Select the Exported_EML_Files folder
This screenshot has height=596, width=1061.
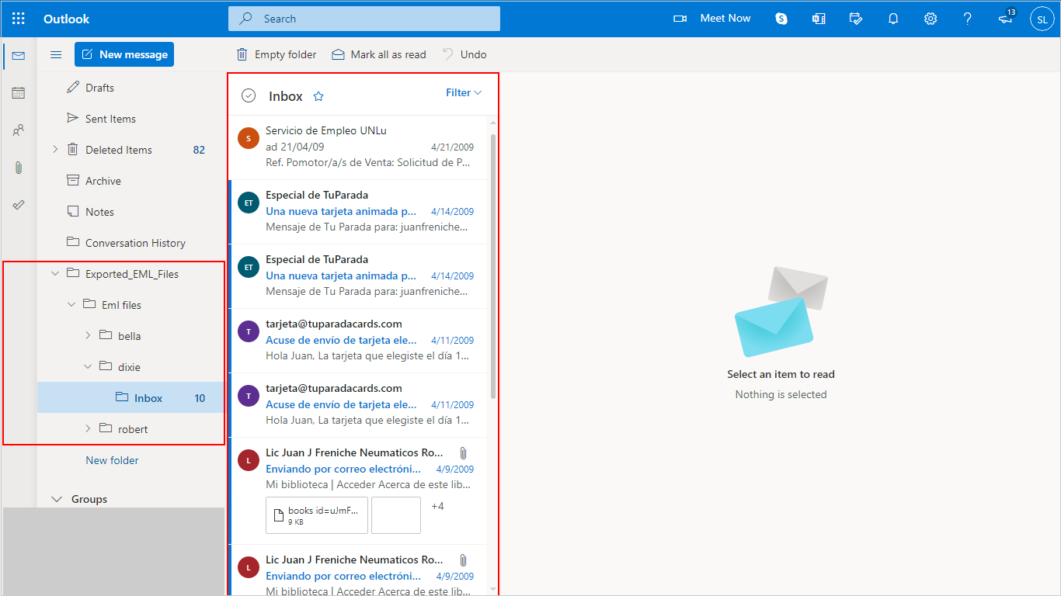click(x=131, y=274)
